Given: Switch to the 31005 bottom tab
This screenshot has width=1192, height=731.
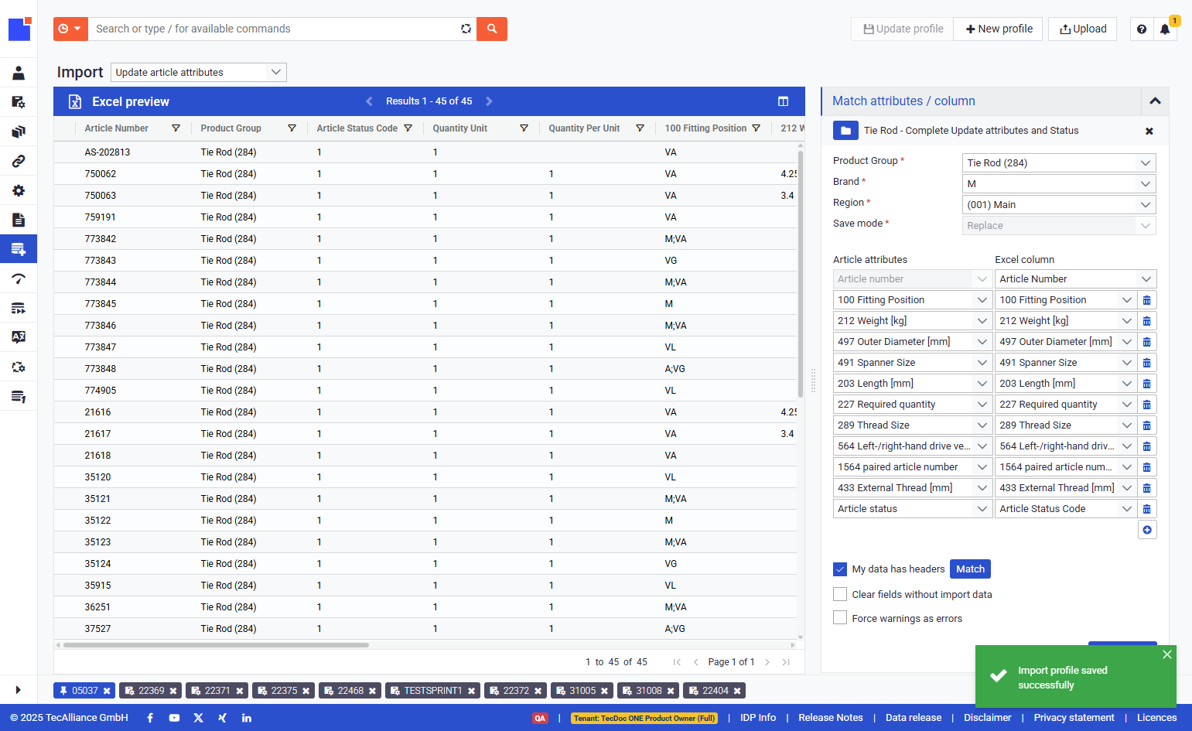Looking at the screenshot, I should [x=582, y=691].
